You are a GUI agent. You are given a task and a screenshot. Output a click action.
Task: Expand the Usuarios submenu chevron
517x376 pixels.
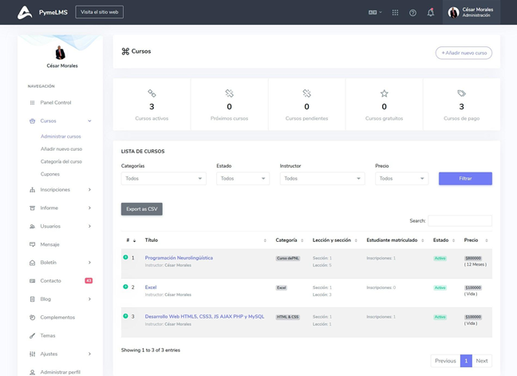point(89,226)
